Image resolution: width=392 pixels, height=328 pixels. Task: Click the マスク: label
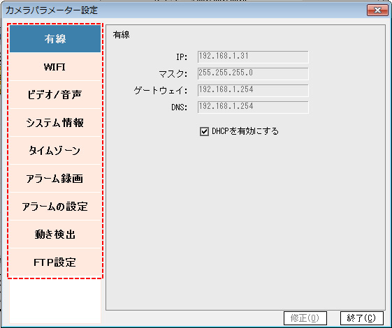coord(173,74)
